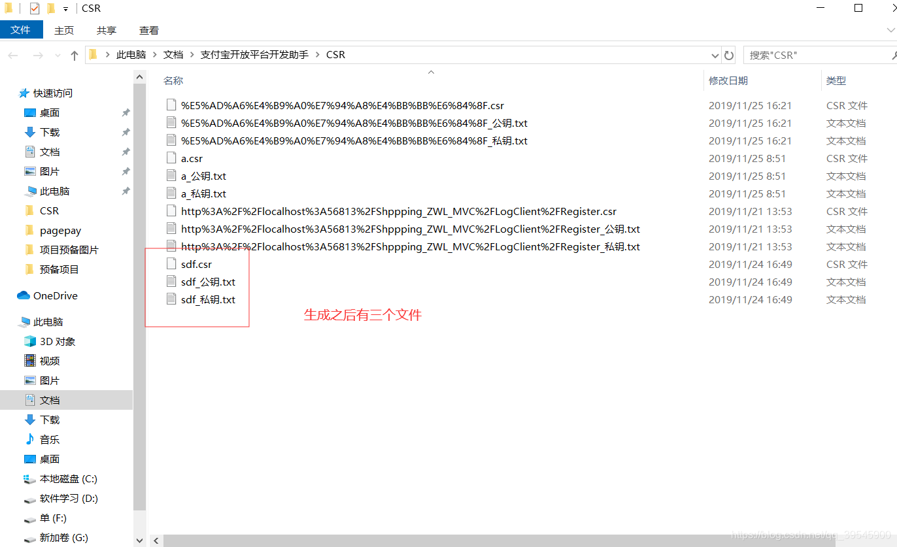Viewport: 897px width, 547px height.
Task: Select the sdf_公钥.txt file
Action: pos(208,282)
